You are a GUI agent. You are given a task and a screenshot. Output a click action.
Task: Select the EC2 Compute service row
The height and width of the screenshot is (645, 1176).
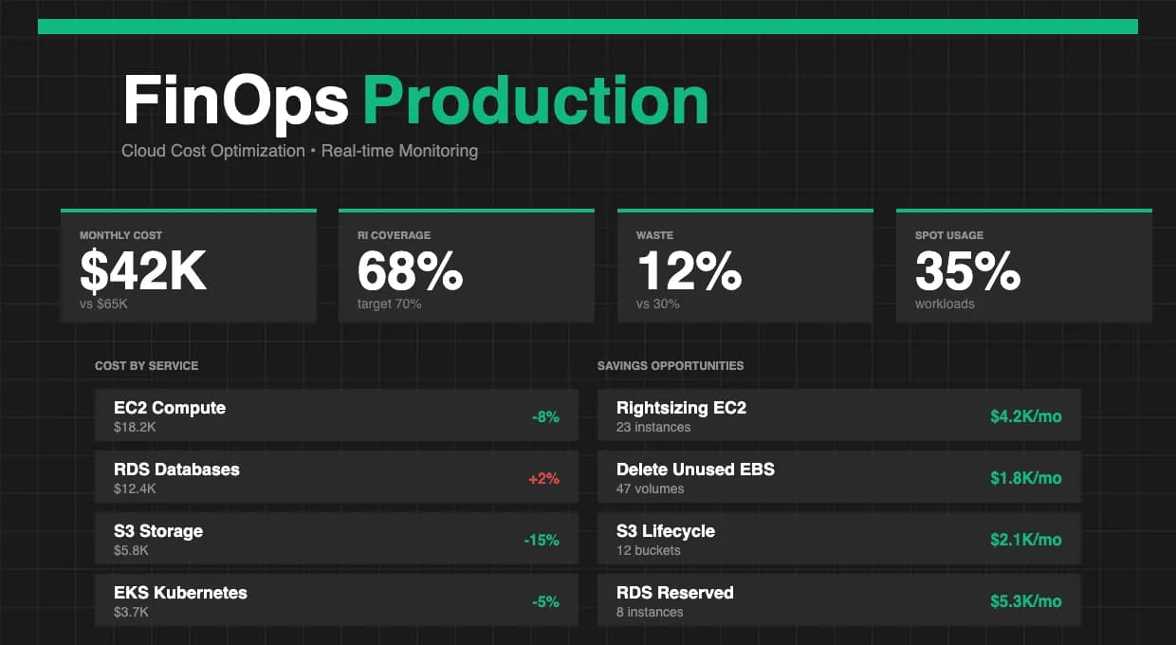coord(337,415)
